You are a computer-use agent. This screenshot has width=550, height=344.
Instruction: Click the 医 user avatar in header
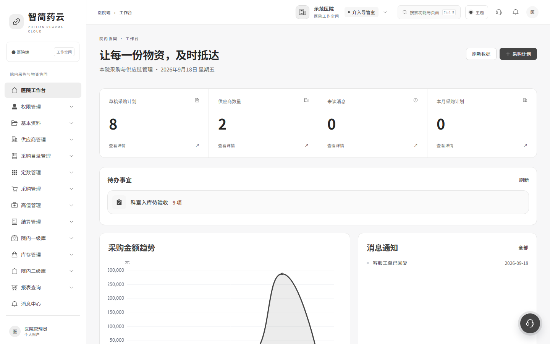coord(532,12)
